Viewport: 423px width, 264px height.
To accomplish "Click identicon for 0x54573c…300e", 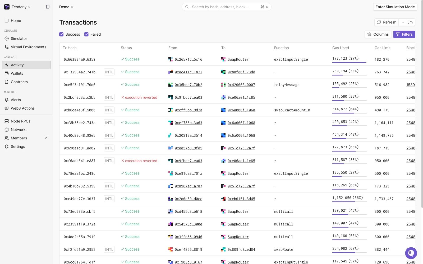I will coord(171,224).
